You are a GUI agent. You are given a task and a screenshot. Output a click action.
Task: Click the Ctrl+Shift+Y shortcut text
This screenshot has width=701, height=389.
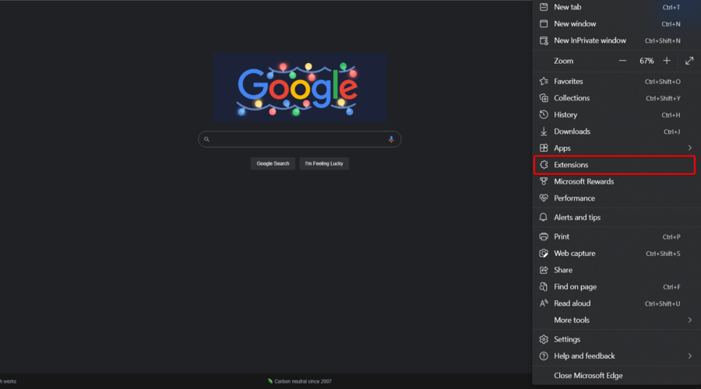point(663,98)
